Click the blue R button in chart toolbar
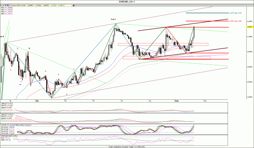The width and height of the screenshot is (254, 148). coord(8,5)
